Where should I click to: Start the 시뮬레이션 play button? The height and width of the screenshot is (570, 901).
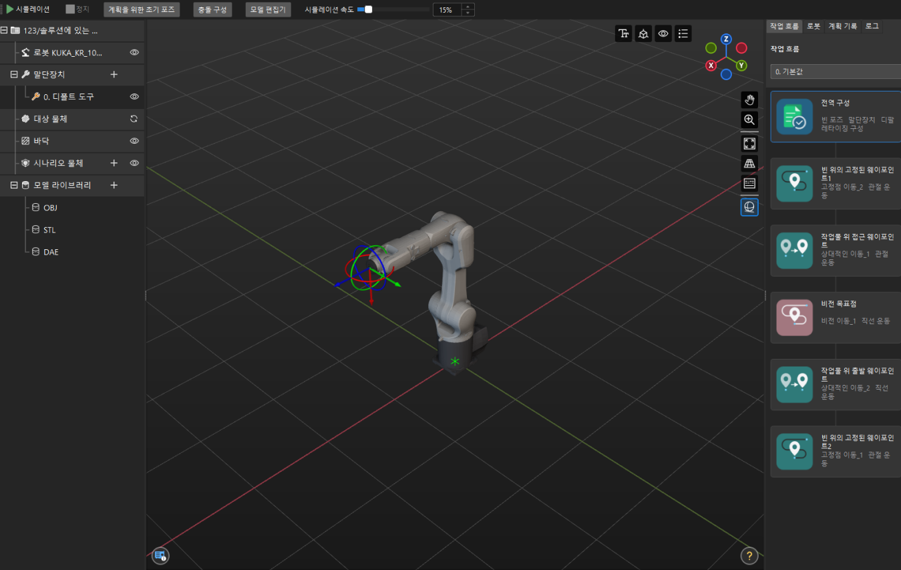(x=10, y=9)
